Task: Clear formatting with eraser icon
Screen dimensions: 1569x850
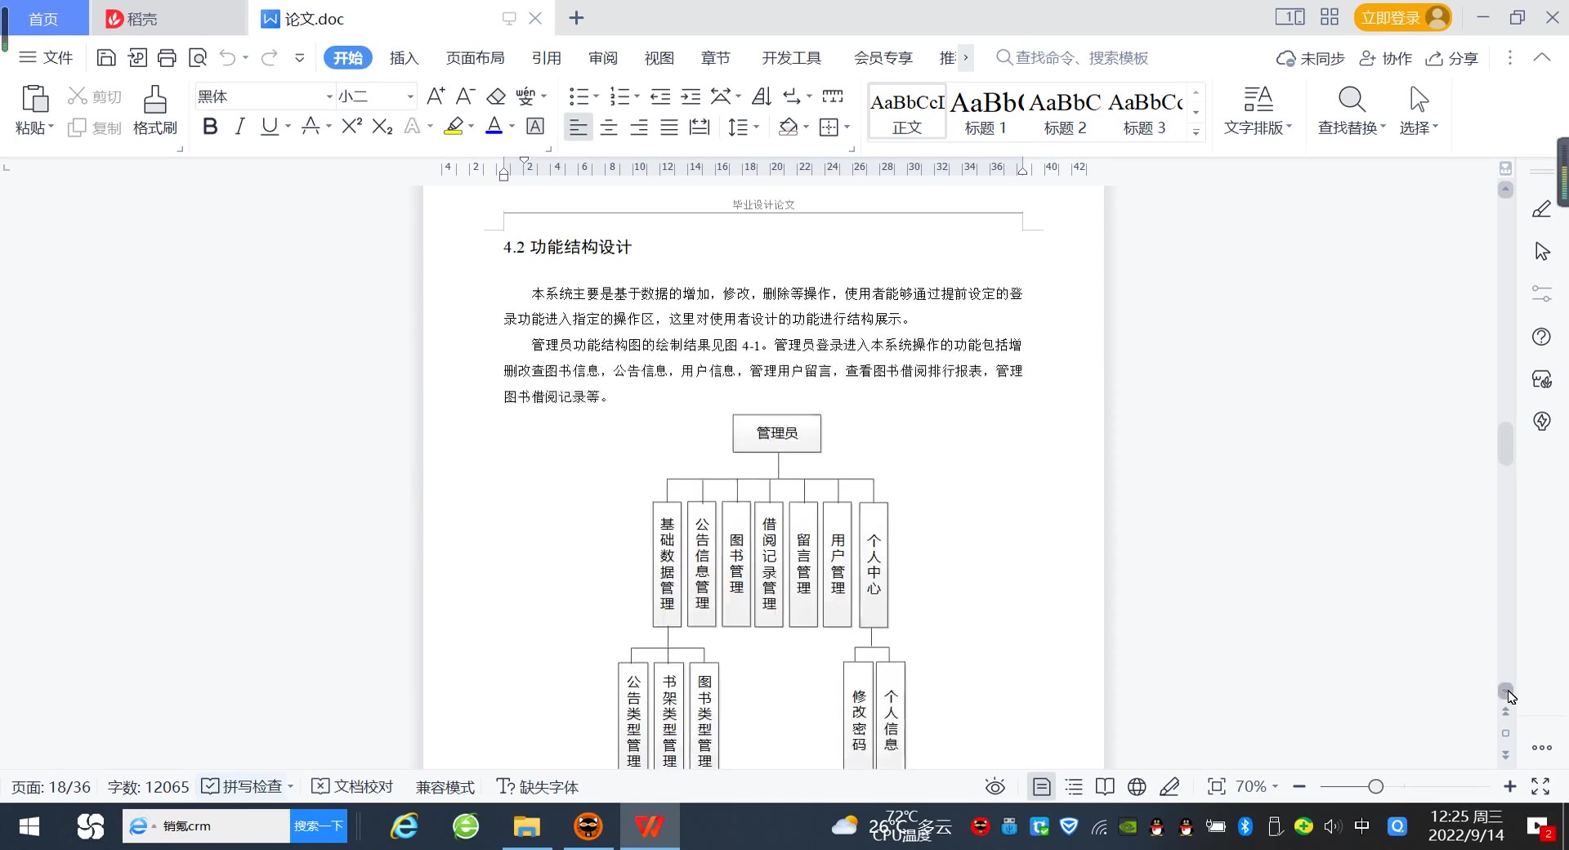Action: [496, 96]
